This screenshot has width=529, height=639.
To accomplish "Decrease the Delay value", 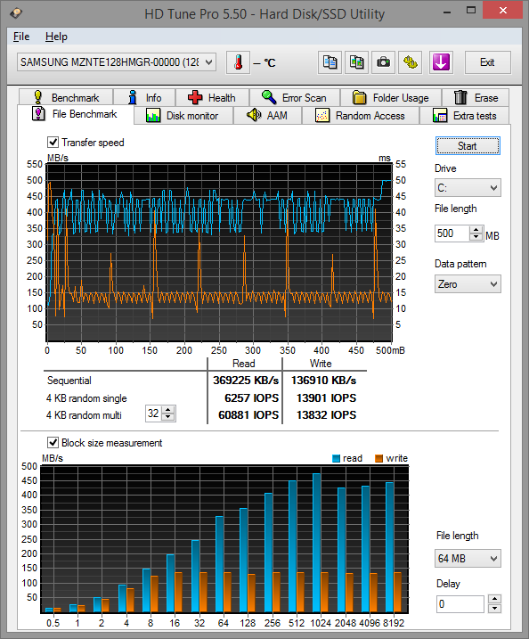I will (494, 609).
